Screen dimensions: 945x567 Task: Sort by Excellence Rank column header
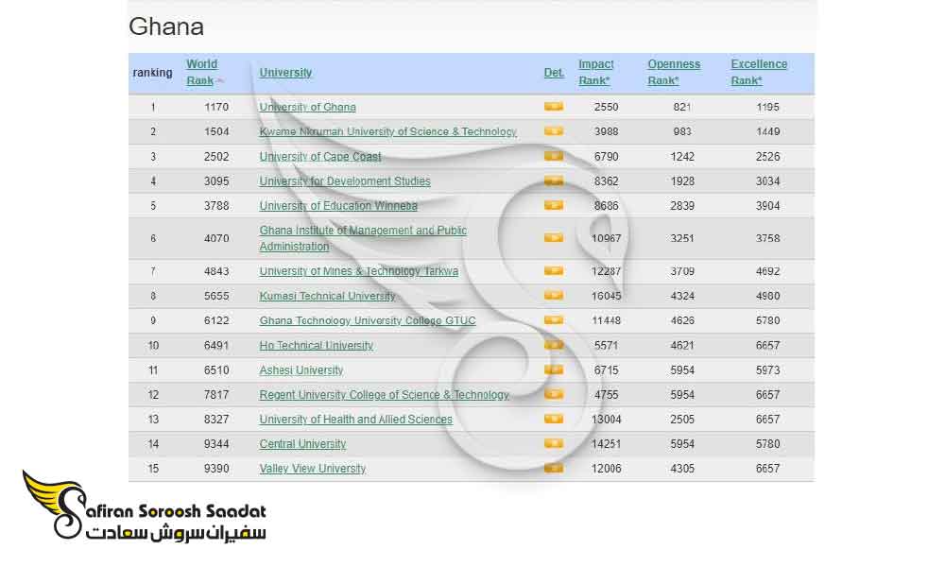pyautogui.click(x=759, y=73)
